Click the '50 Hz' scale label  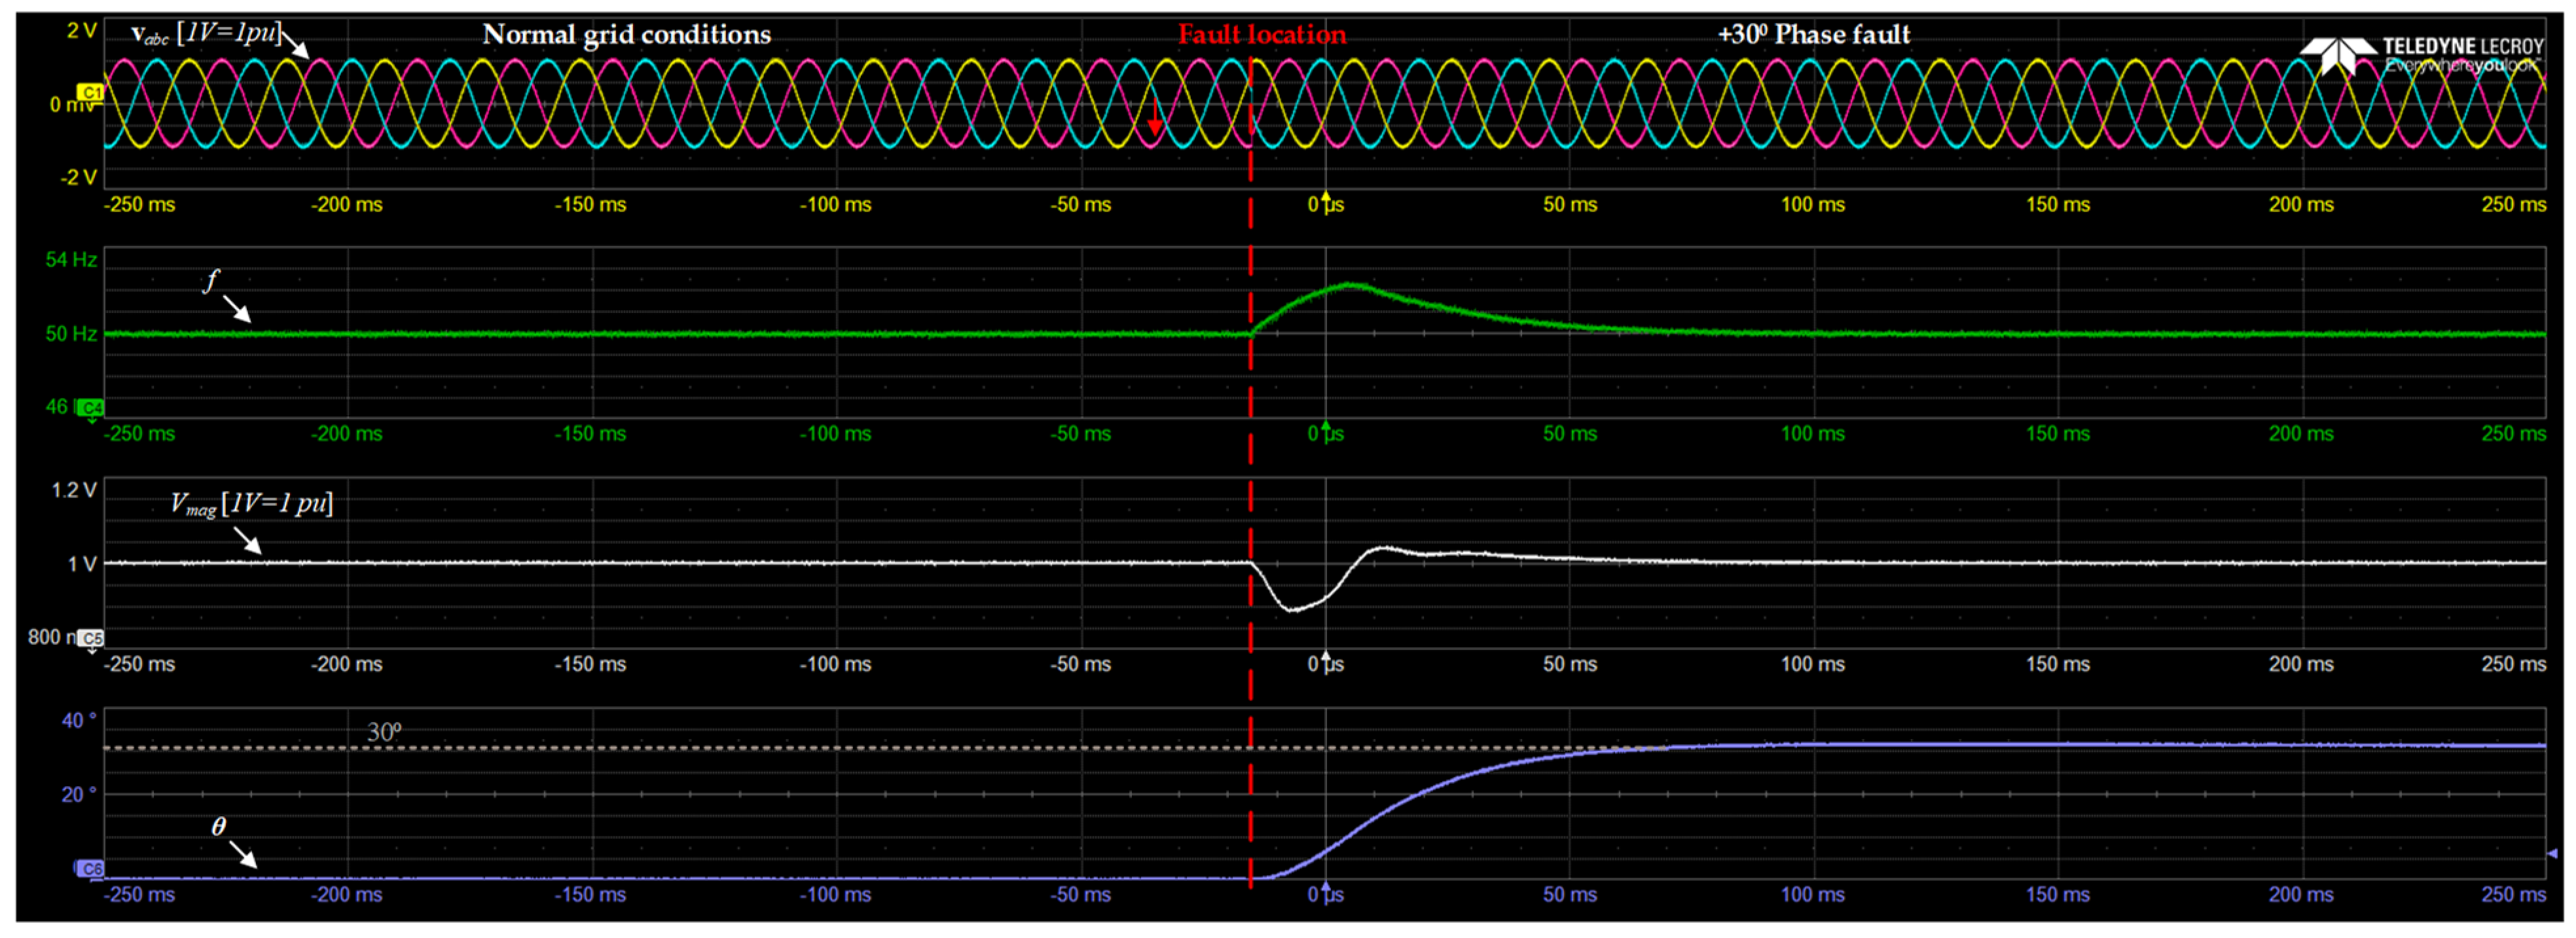71,333
